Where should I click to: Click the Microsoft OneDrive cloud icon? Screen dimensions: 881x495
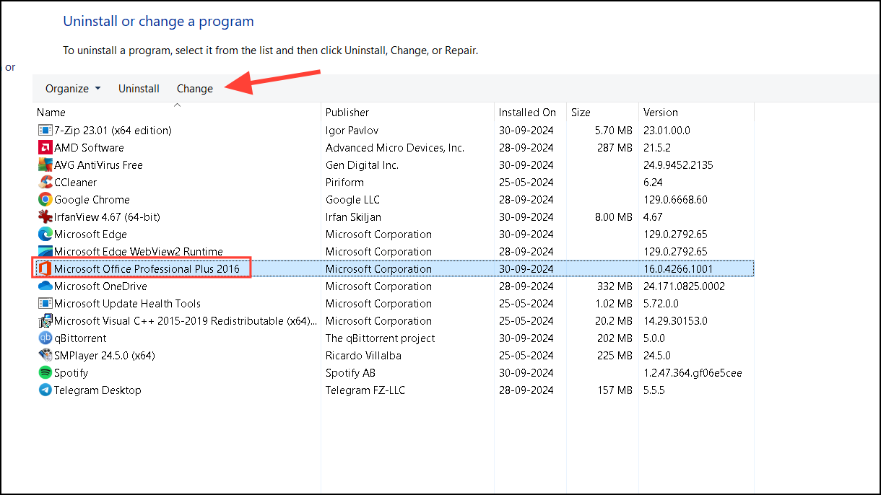point(44,286)
